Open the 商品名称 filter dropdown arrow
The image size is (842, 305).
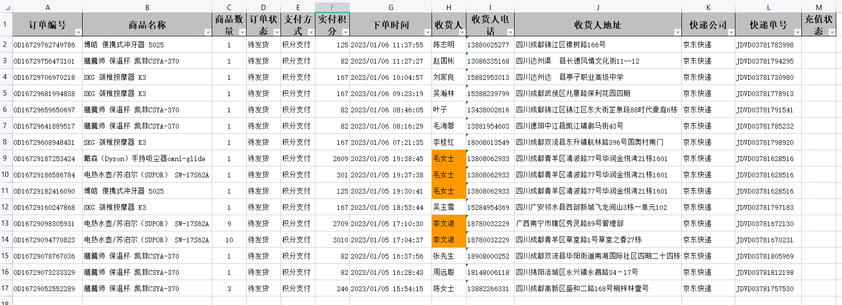point(207,32)
